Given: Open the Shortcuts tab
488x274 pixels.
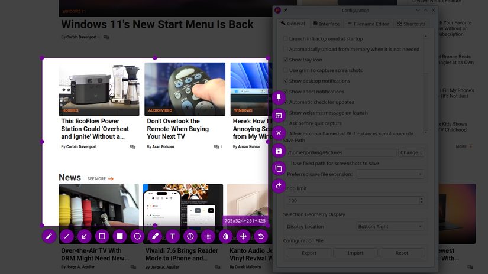Looking at the screenshot, I should coord(411,24).
